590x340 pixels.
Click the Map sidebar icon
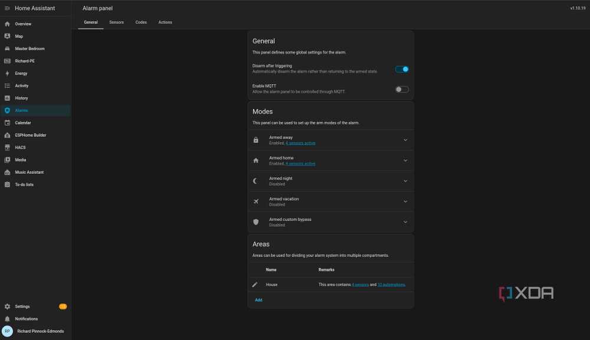pyautogui.click(x=7, y=37)
